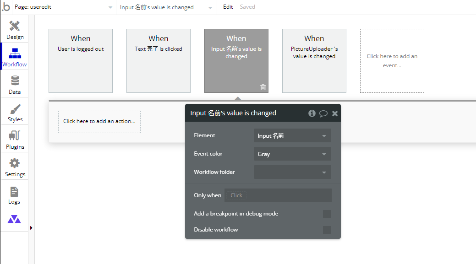
Task: Click the Saved status text
Action: tap(247, 7)
